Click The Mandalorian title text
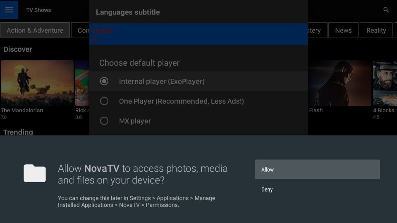This screenshot has height=223, width=397. coord(22,111)
